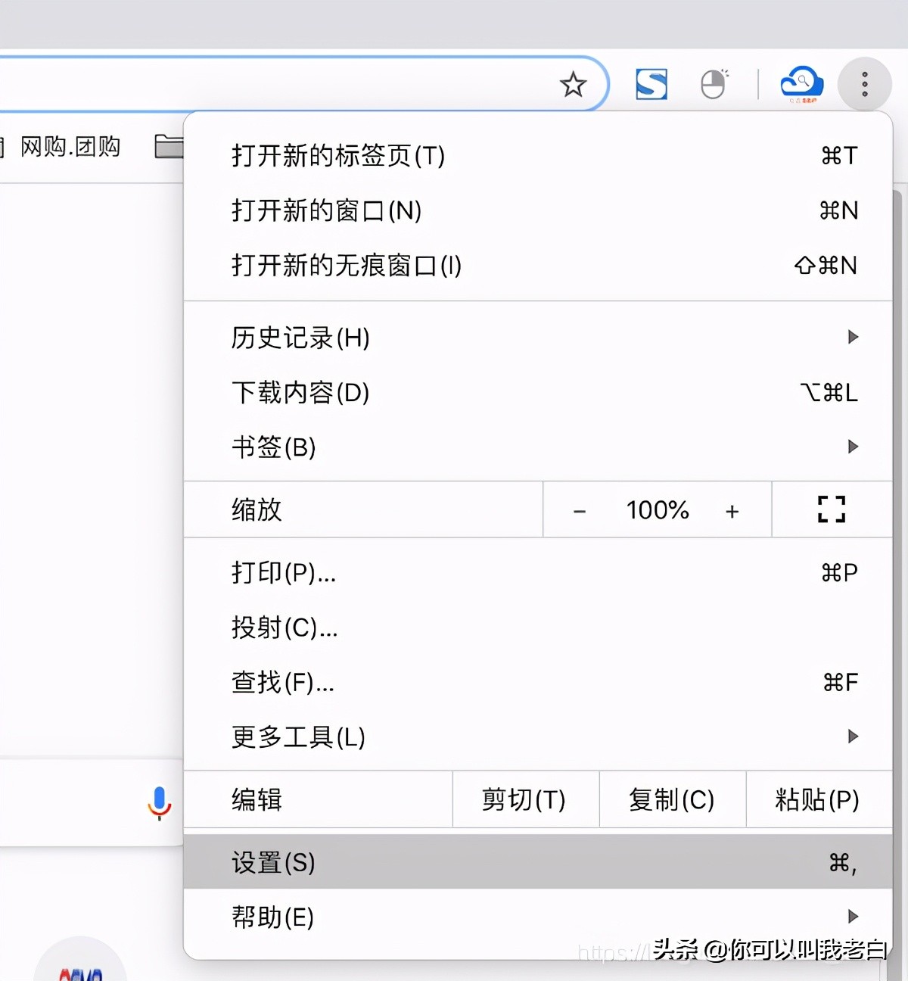
Task: Open the bookmarks bar folder icon
Action: tap(169, 146)
